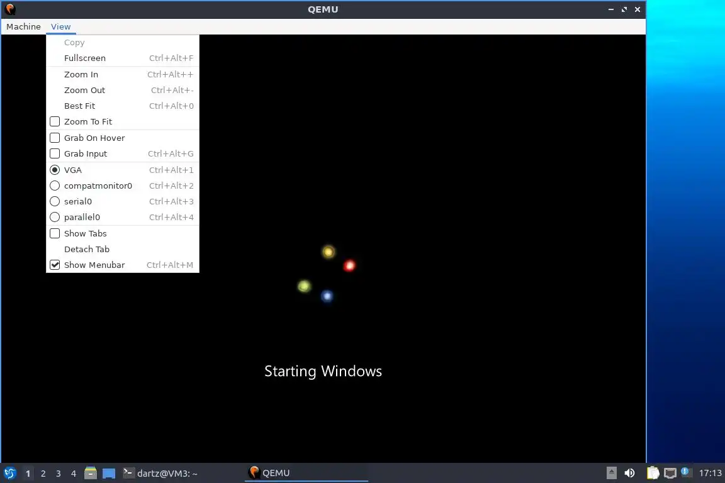Screen dimensions: 725x483
Task: Choose Fullscreen from the View menu
Action: [123, 58]
